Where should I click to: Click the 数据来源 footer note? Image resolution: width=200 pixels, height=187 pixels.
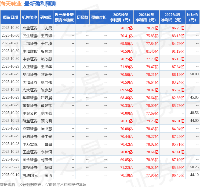[x=43, y=184]
